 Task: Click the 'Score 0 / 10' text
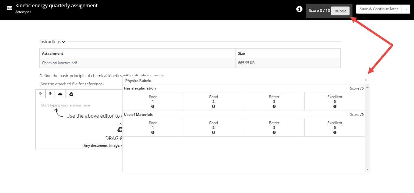tap(319, 11)
